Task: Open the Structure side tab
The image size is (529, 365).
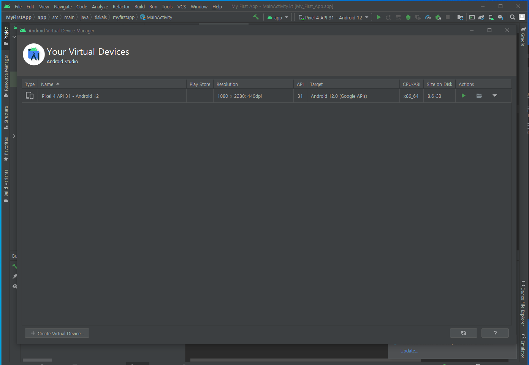Action: pos(6,118)
